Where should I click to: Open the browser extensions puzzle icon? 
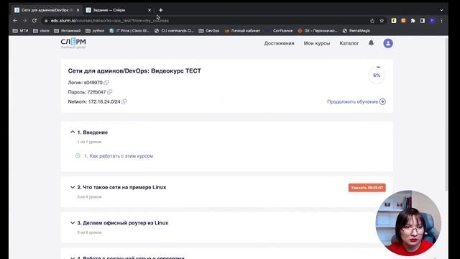point(413,21)
